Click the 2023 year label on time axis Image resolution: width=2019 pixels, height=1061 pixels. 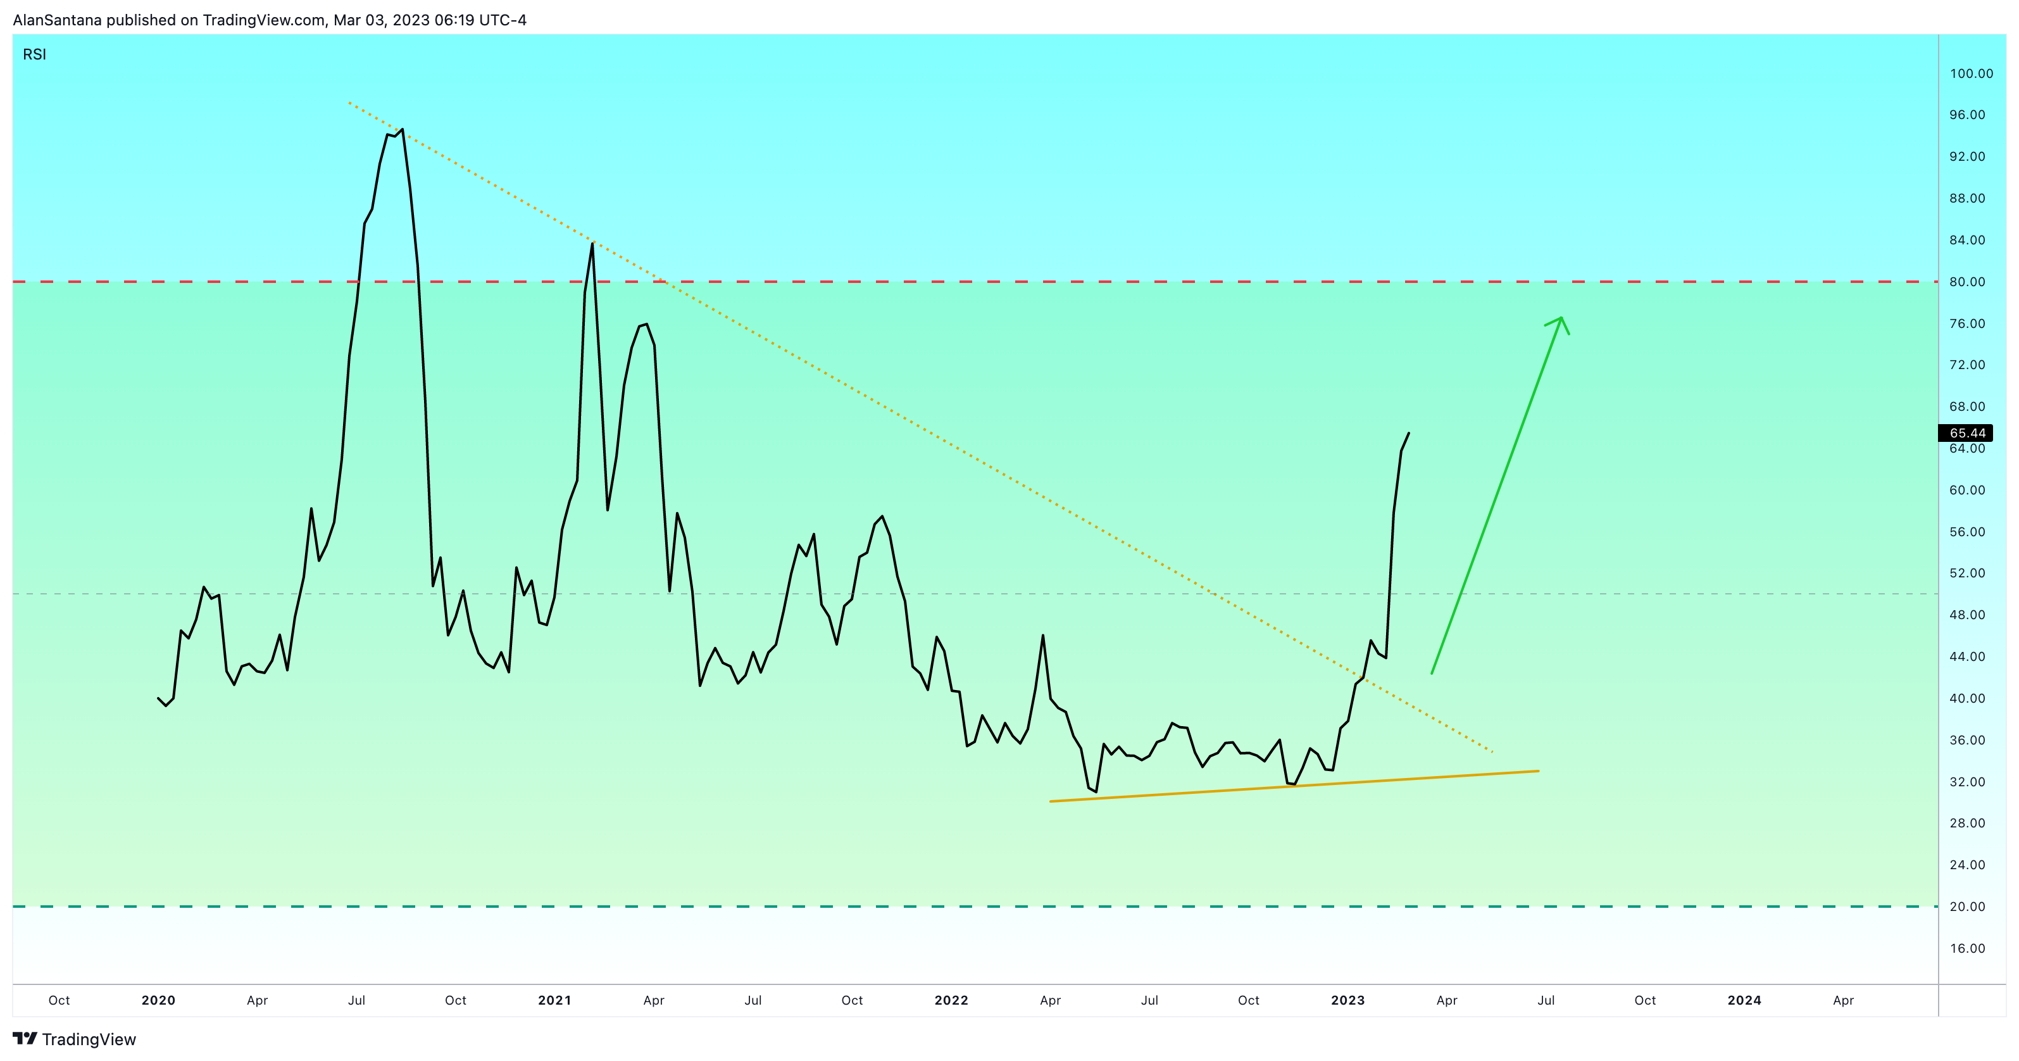[x=1348, y=1001]
